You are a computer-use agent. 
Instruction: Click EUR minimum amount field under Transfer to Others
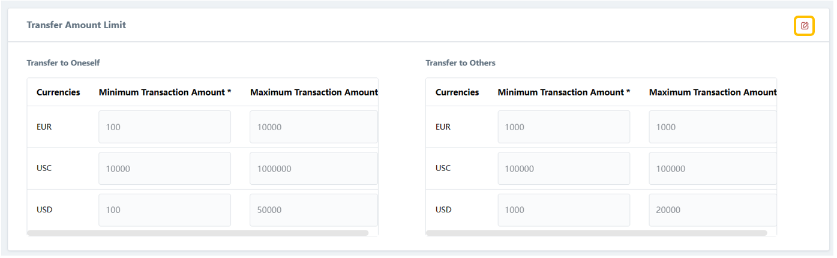pos(563,127)
